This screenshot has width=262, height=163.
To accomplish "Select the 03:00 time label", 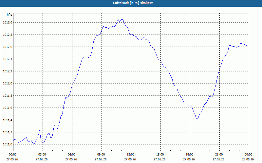I will click(x=43, y=155).
